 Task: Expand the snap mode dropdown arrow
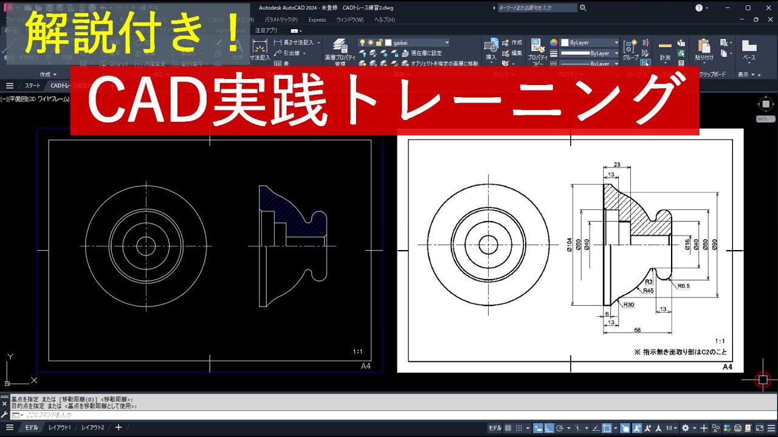click(x=527, y=428)
